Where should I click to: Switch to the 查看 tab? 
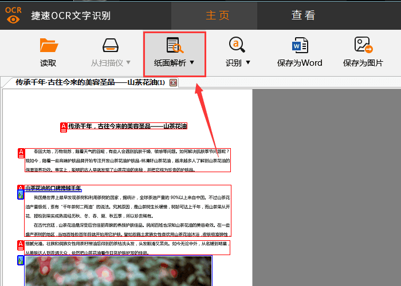tap(303, 15)
